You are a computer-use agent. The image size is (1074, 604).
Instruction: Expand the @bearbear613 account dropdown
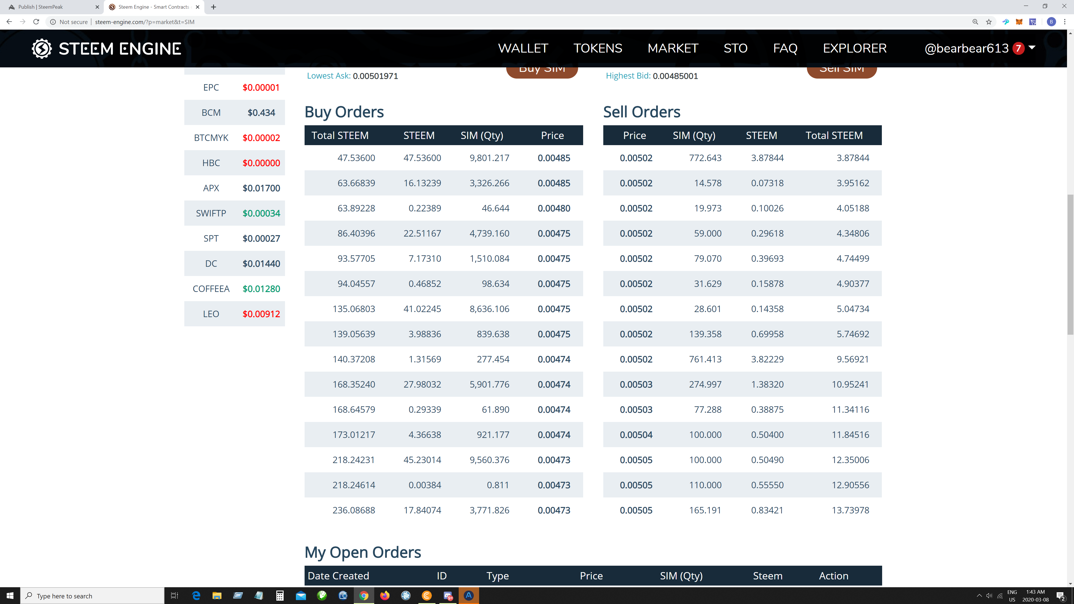coord(1032,48)
